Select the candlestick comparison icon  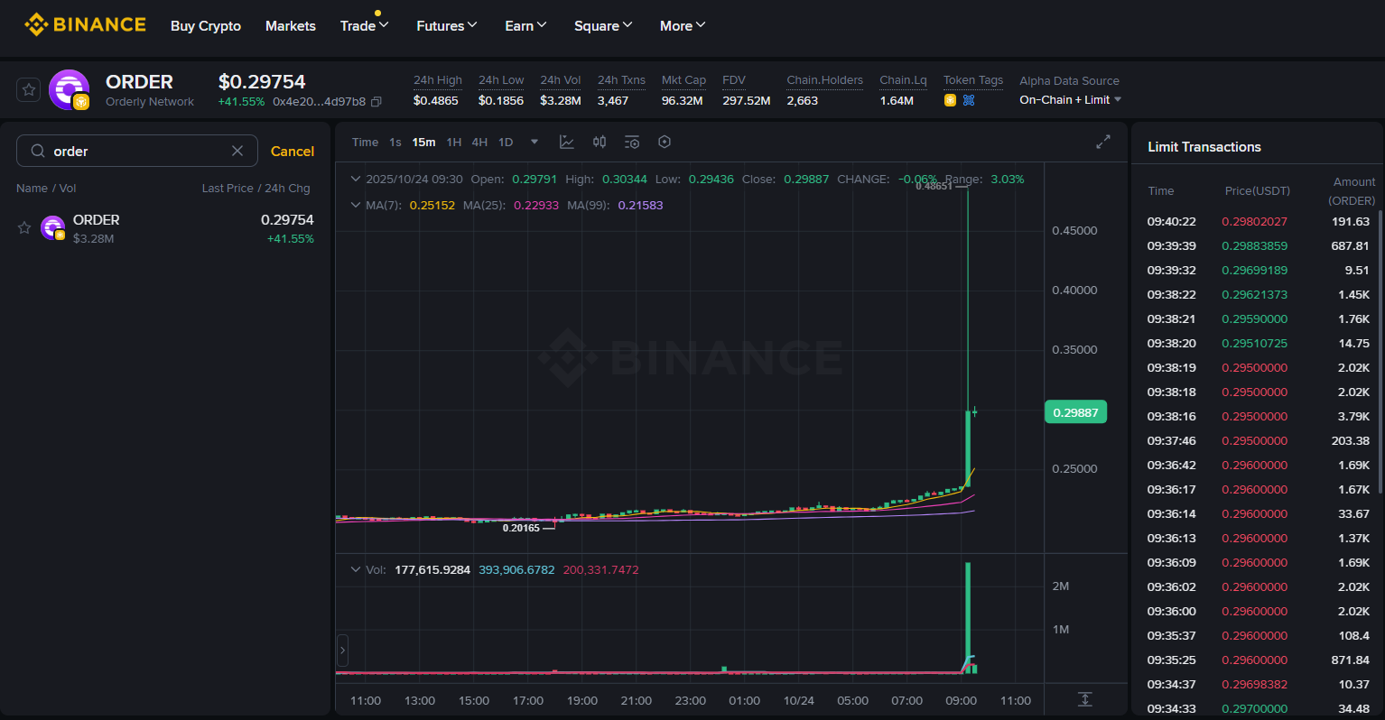599,142
